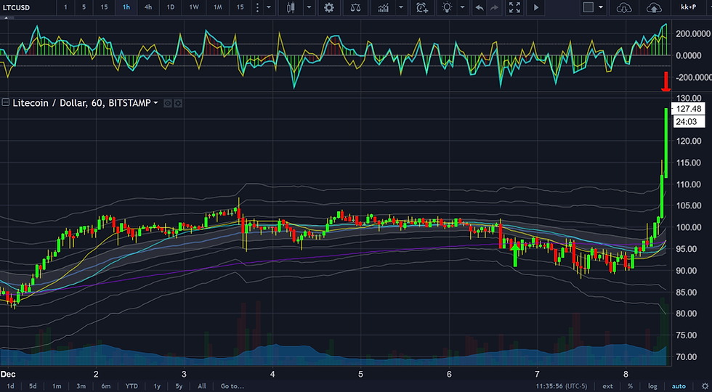Image resolution: width=712 pixels, height=392 pixels.
Task: Load chart layout with cloud download icon
Action: [x=624, y=7]
